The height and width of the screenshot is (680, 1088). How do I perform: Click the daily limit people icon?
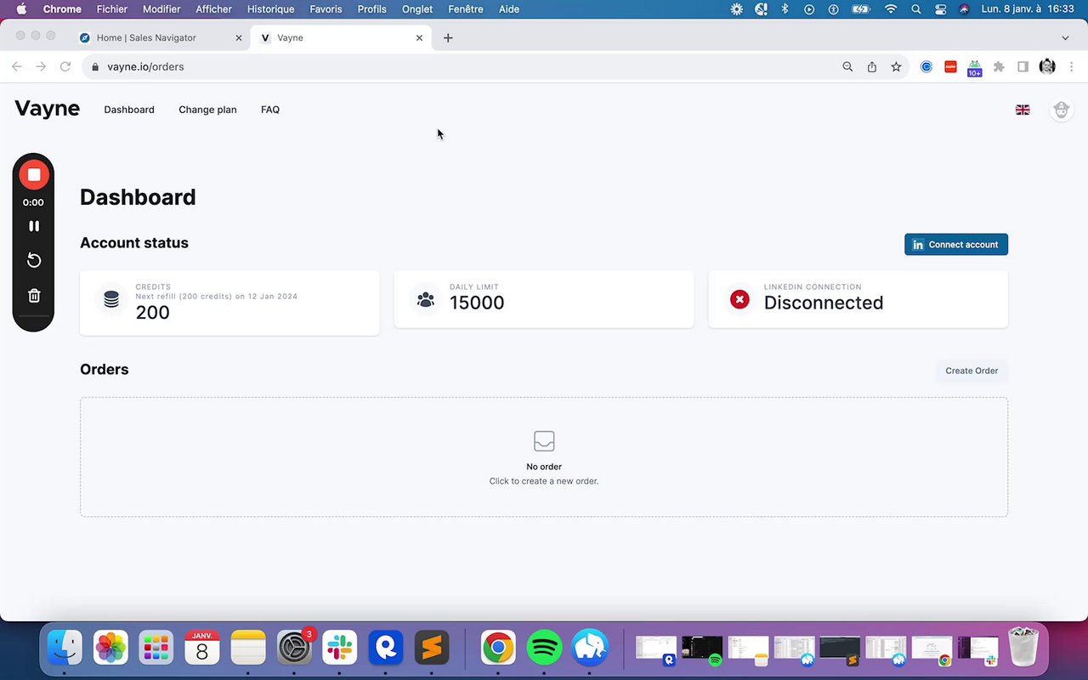pyautogui.click(x=426, y=299)
